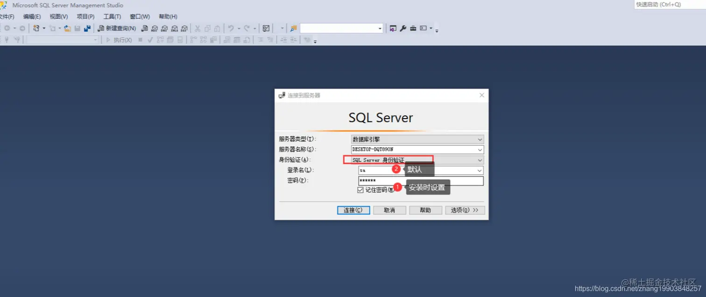Click the New Query (新建查询) button
This screenshot has height=297, width=706.
tap(117, 28)
